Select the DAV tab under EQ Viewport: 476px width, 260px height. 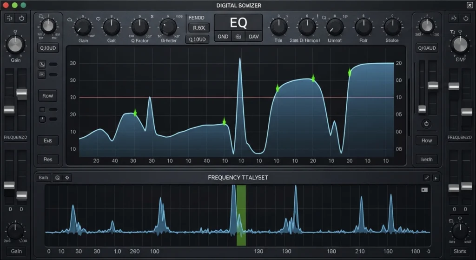point(254,37)
